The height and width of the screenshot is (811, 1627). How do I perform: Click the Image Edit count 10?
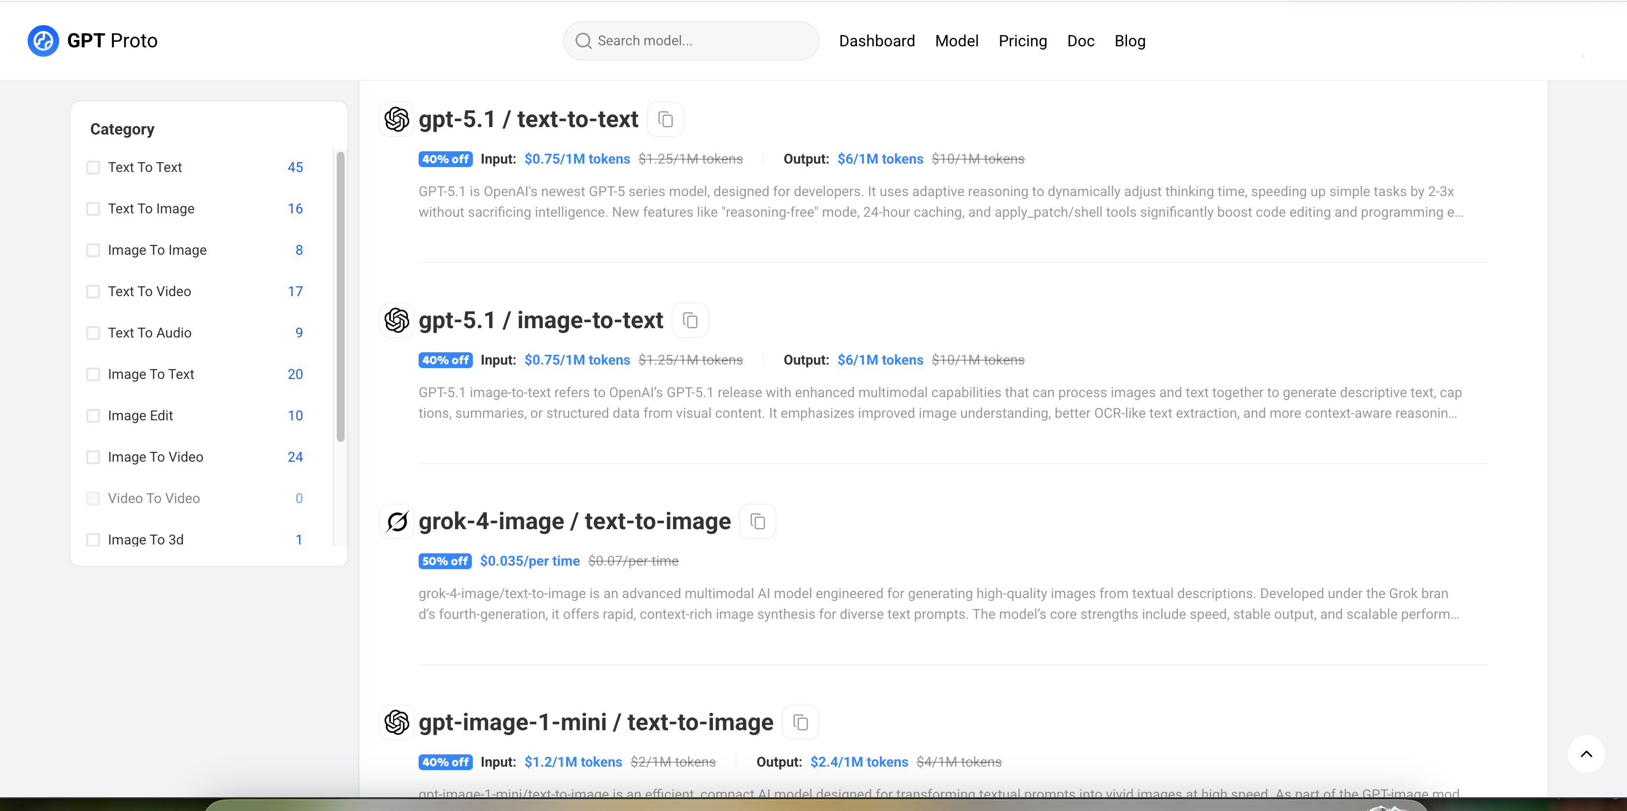[x=295, y=416]
